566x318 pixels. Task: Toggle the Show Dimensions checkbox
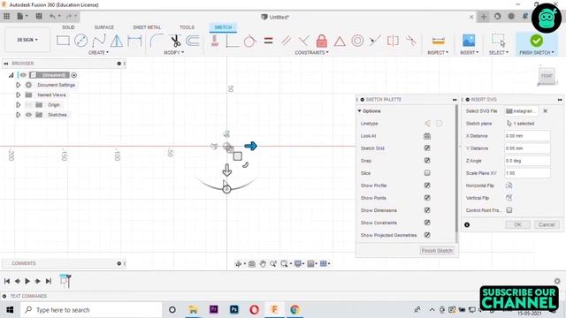coord(427,210)
